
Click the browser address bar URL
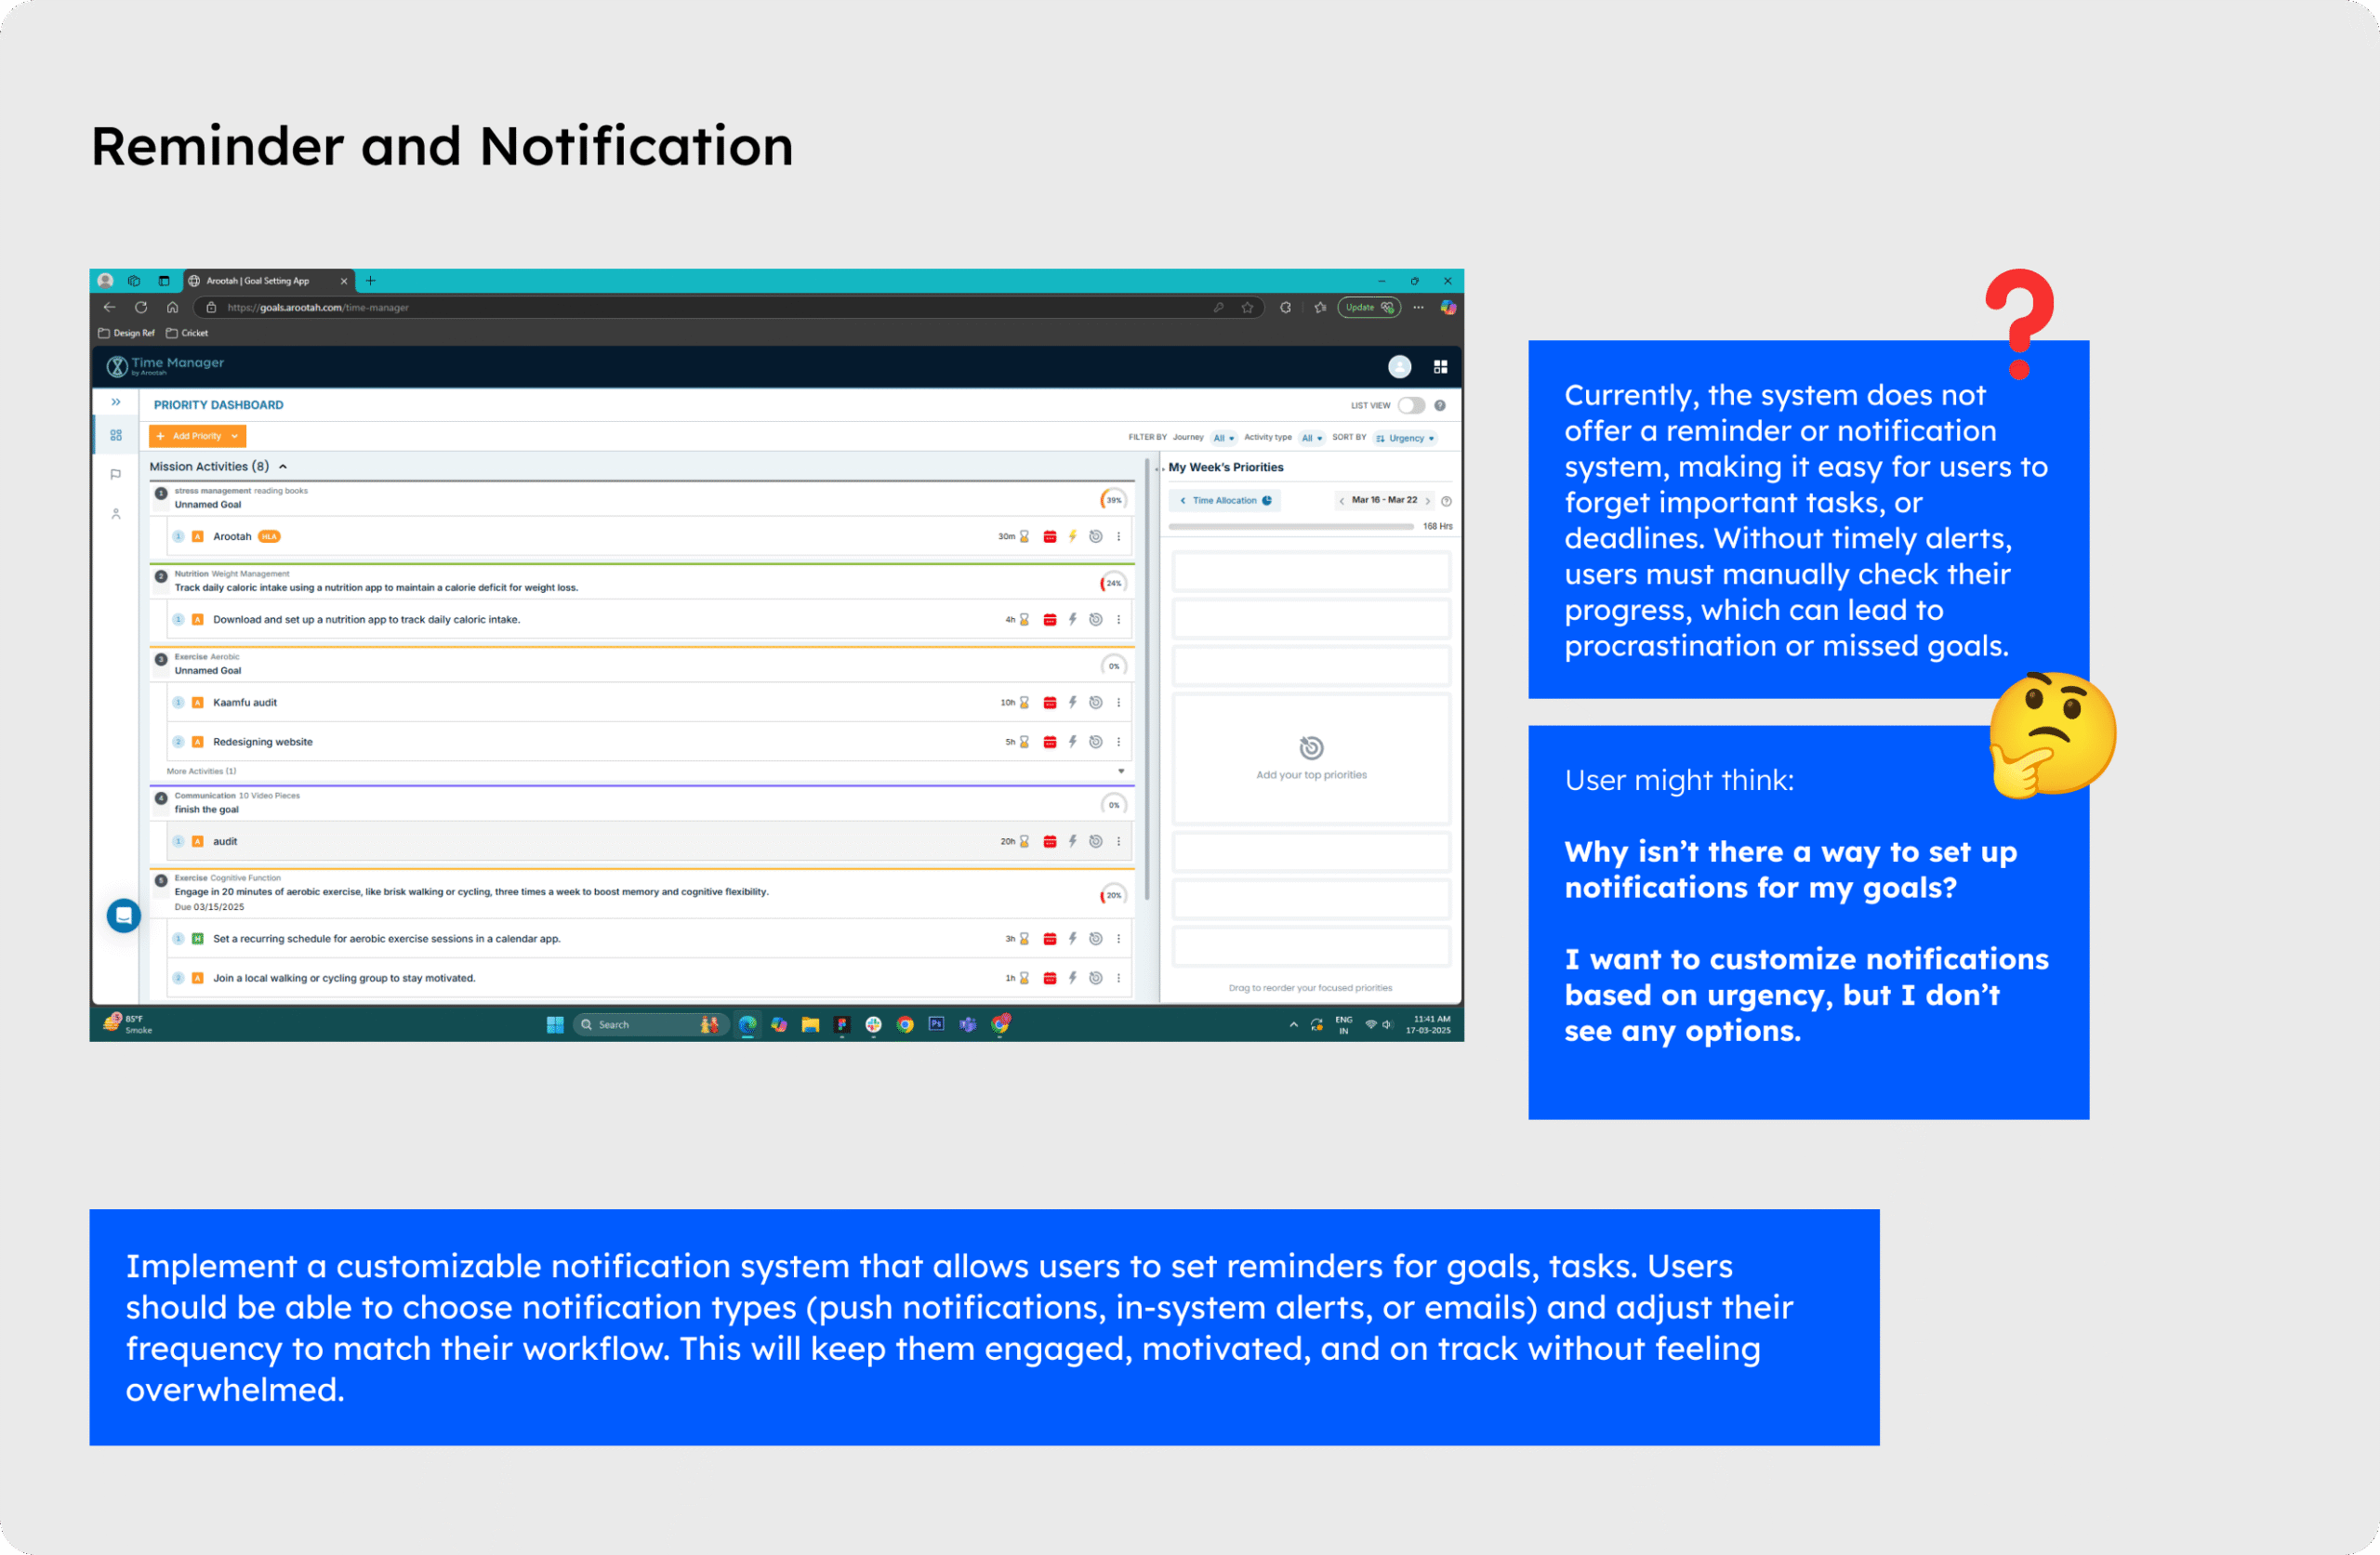coord(318,308)
